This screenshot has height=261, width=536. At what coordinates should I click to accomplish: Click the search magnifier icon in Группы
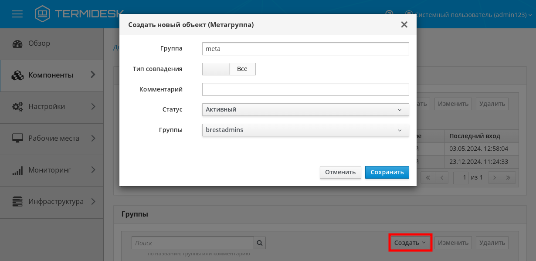coord(260,243)
